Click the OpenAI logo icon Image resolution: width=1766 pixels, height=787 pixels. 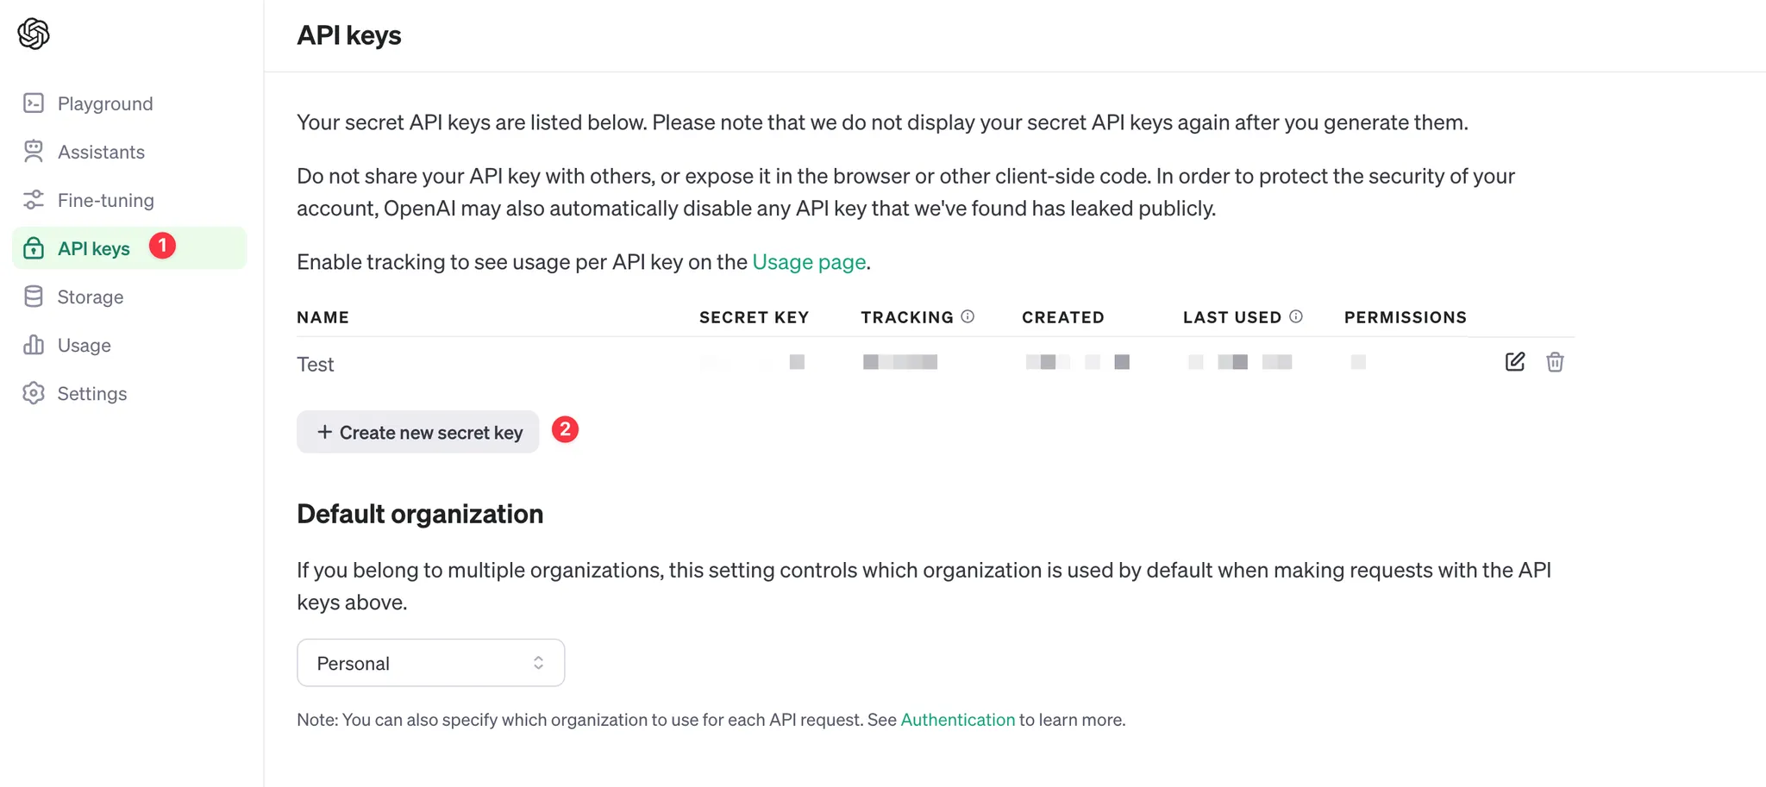pyautogui.click(x=34, y=34)
